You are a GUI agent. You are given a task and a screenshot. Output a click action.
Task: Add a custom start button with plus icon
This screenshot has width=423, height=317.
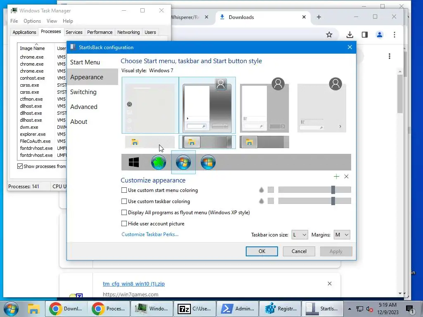tap(336, 177)
